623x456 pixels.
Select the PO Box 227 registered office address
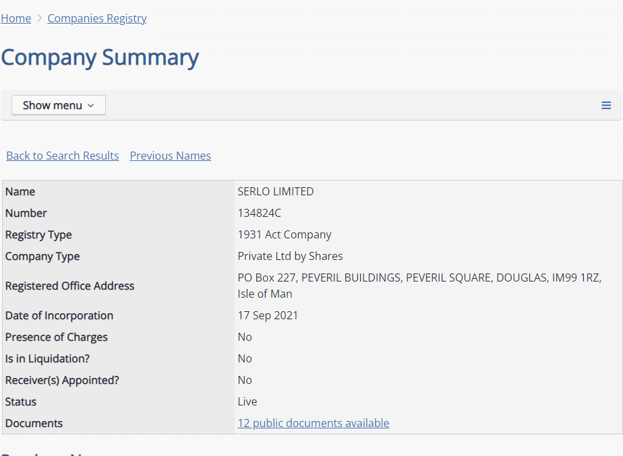[x=419, y=286]
